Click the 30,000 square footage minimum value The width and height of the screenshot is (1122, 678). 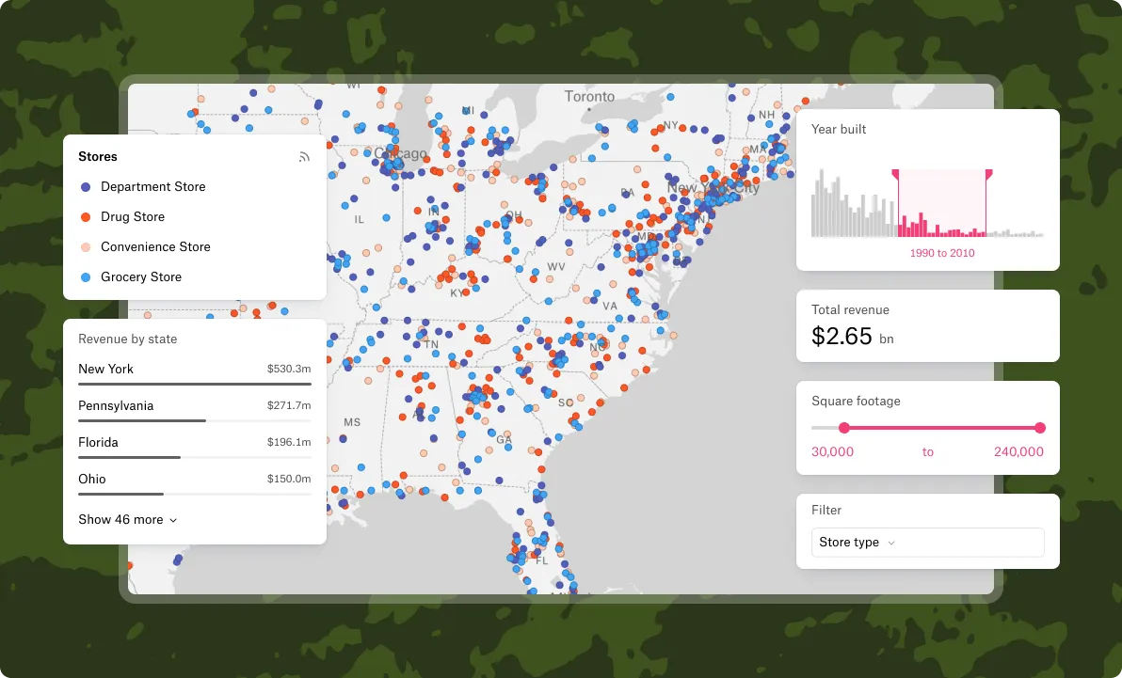point(832,452)
